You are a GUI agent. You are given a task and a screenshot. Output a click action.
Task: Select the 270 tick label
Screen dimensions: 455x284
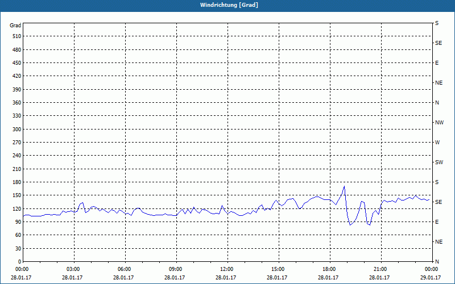(x=18, y=143)
